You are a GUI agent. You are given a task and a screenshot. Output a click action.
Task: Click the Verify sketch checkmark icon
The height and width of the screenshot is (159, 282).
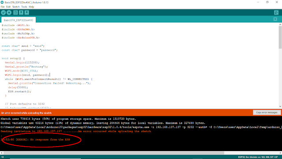pyautogui.click(x=4, y=12)
